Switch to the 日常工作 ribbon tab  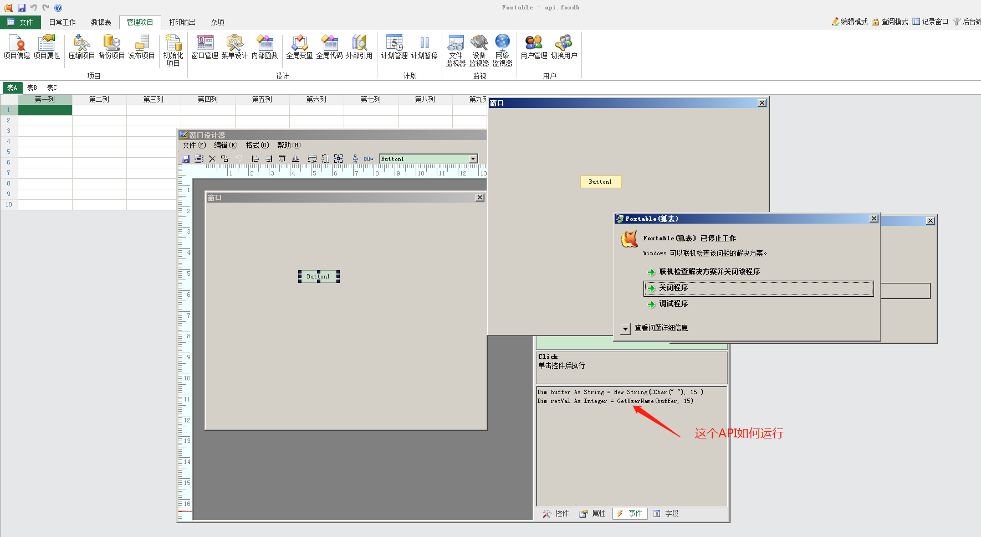(62, 22)
